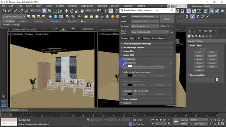Jump to the animation end

[x=169, y=120]
